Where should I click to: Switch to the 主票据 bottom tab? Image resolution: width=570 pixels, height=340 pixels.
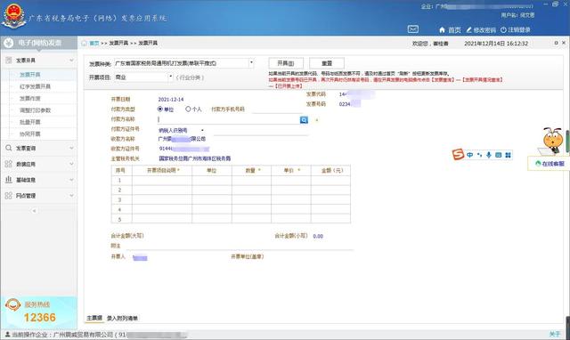(x=94, y=318)
